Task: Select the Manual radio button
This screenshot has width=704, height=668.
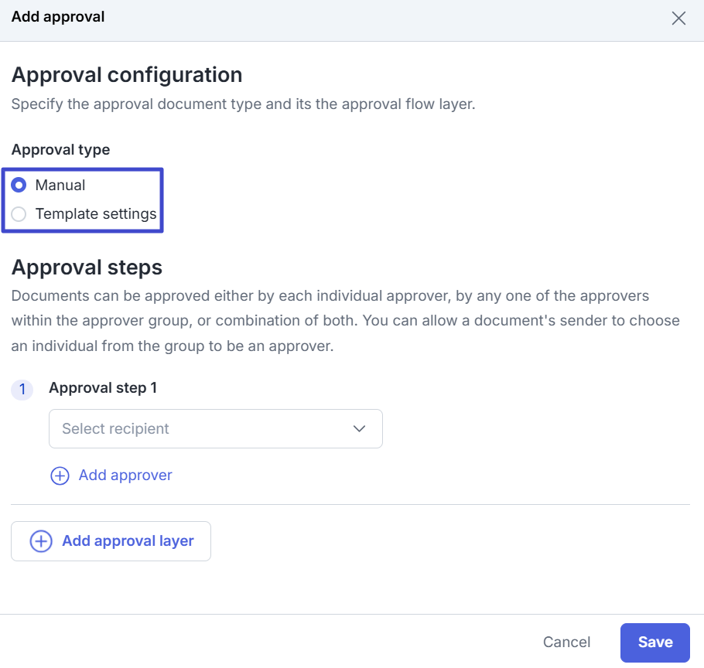Action: coord(19,186)
